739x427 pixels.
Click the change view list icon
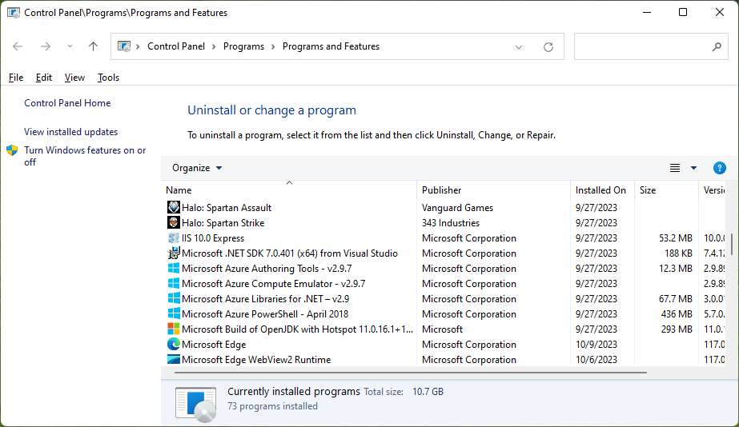pyautogui.click(x=675, y=168)
